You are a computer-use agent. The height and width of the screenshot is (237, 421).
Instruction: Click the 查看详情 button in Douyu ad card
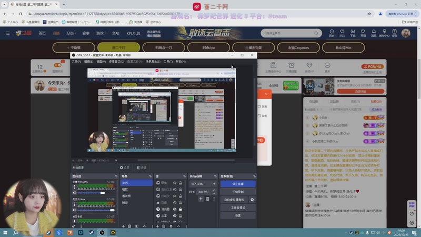click(360, 91)
